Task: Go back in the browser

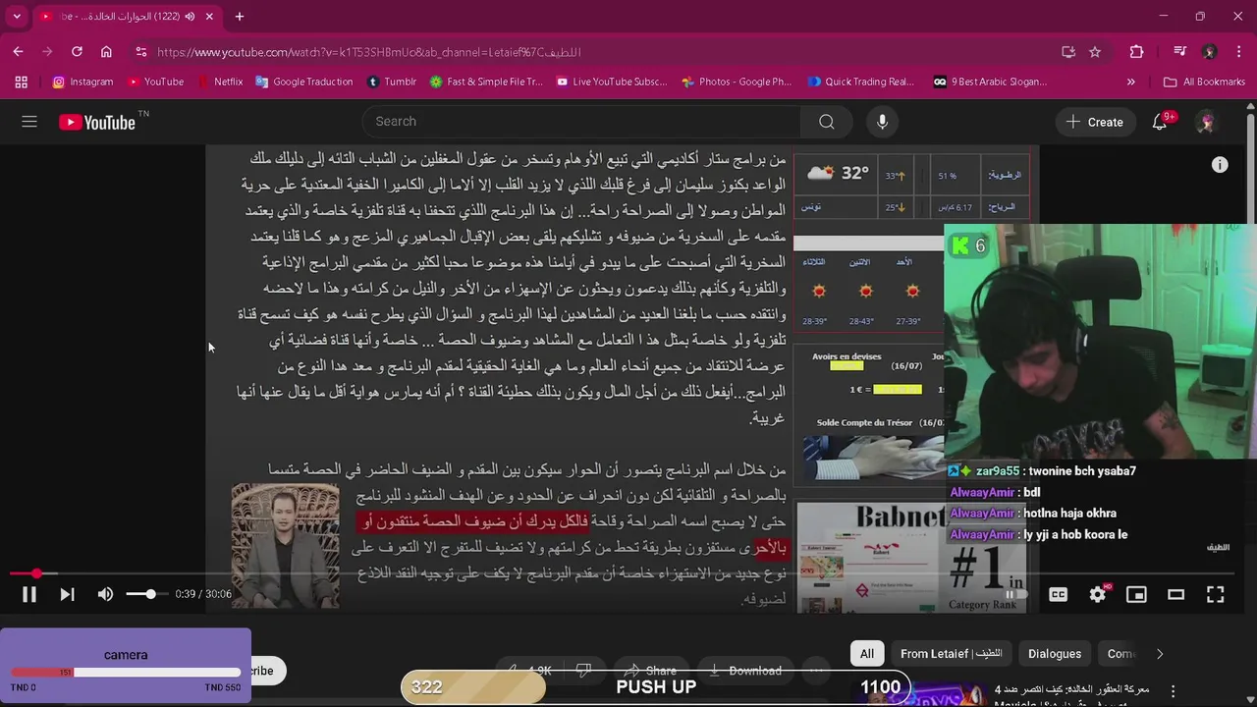Action: tap(18, 52)
